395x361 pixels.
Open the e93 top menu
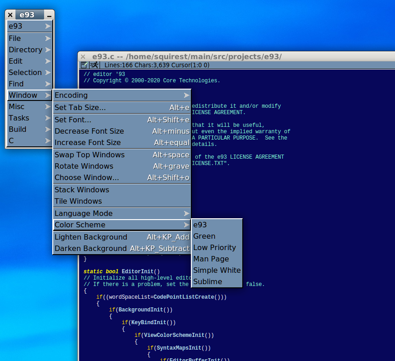click(30, 26)
